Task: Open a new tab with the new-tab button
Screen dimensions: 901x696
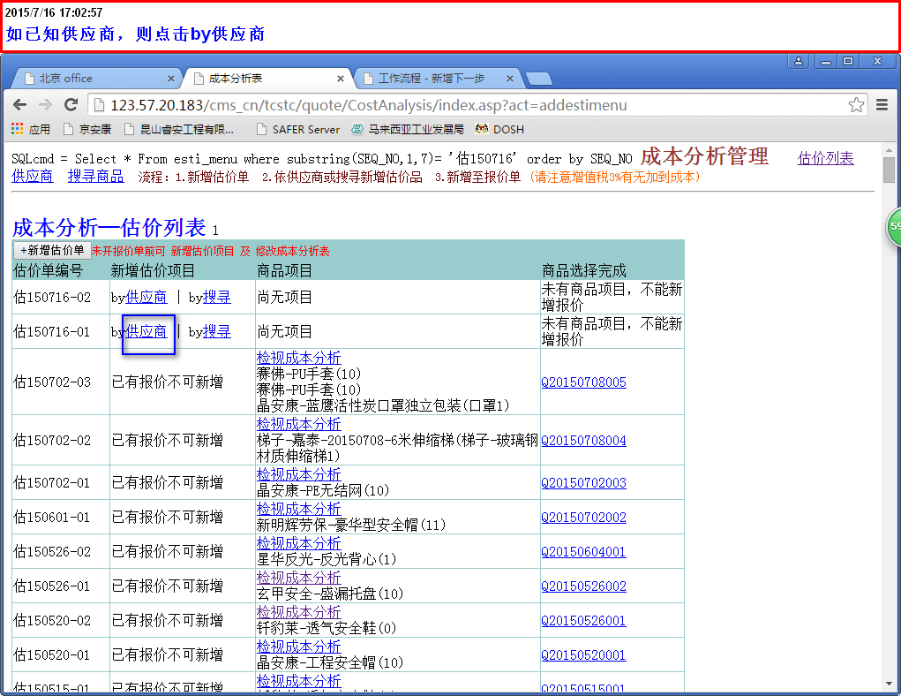Action: coord(538,79)
